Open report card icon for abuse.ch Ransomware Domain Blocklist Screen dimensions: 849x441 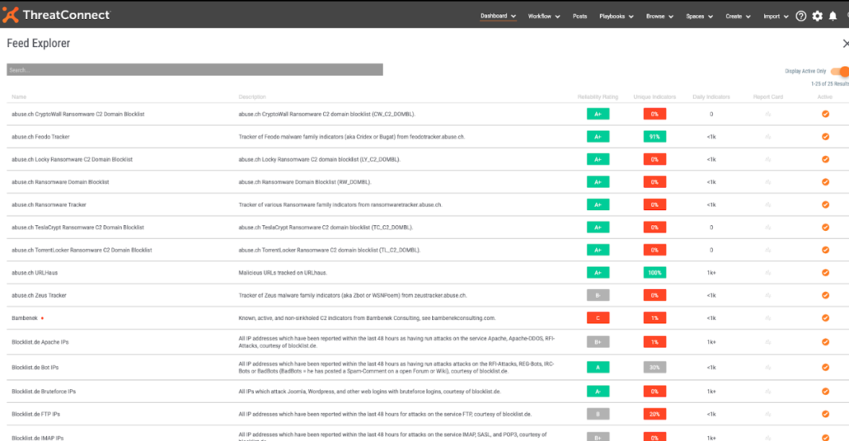[767, 182]
